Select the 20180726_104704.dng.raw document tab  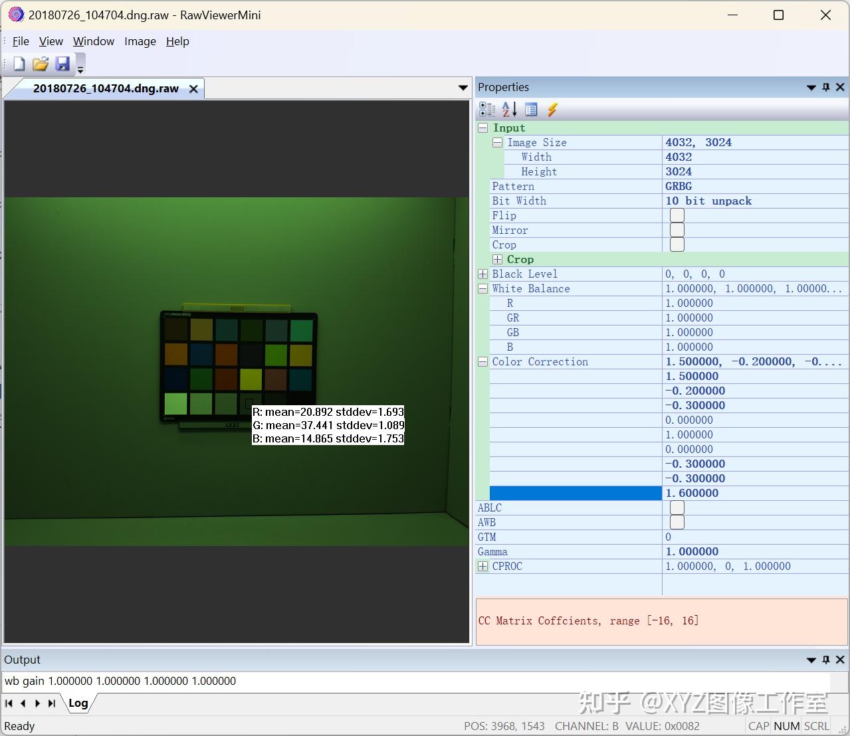106,88
